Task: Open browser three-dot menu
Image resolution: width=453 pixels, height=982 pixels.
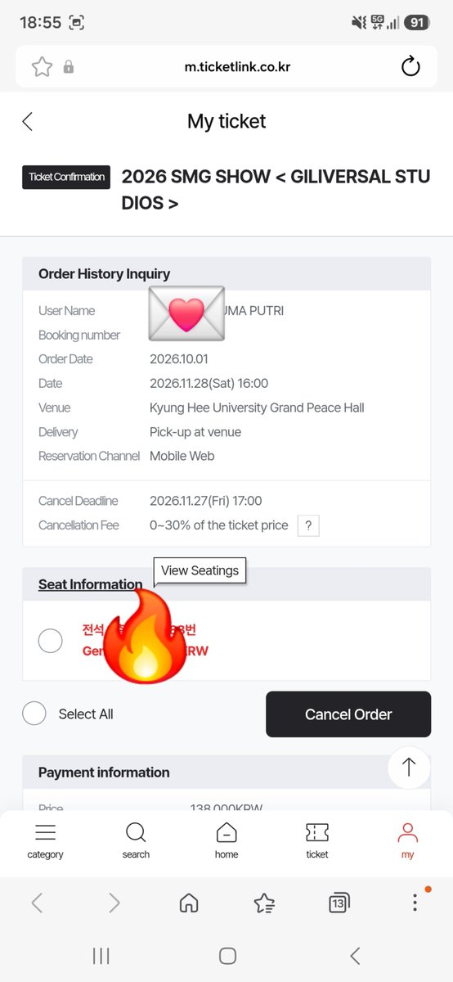Action: pos(415,903)
